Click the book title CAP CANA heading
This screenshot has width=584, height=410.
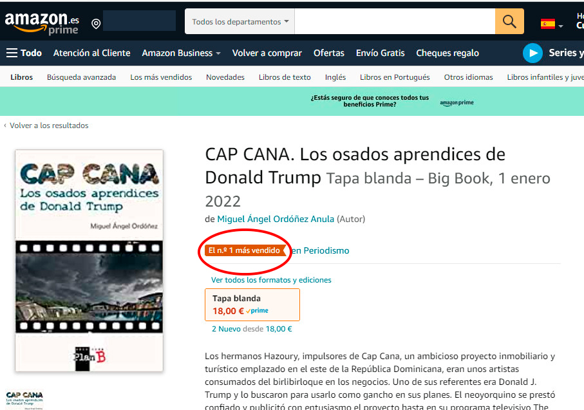355,165
